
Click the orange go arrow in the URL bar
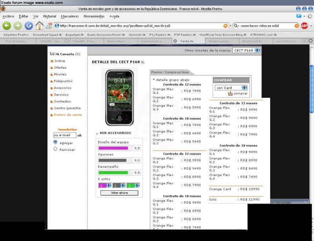tap(225, 26)
